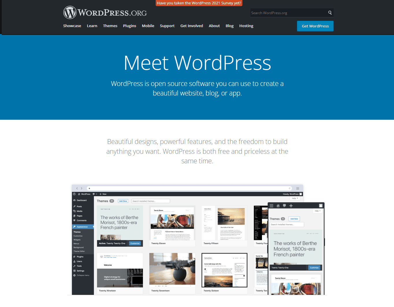This screenshot has width=394, height=307.
Task: Open the Themes nav link in header
Action: (110, 26)
